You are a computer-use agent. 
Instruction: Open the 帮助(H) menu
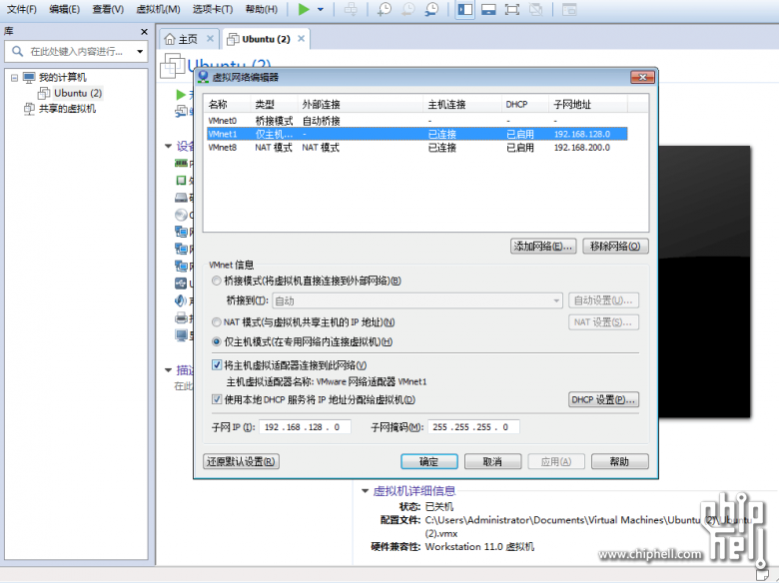[262, 9]
